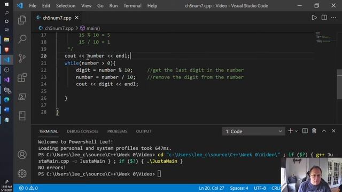Switch to the TERMINAL panel tab
The width and height of the screenshot is (342, 192).
tap(49, 131)
